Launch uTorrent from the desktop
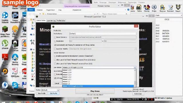The image size is (183, 103). (5, 43)
